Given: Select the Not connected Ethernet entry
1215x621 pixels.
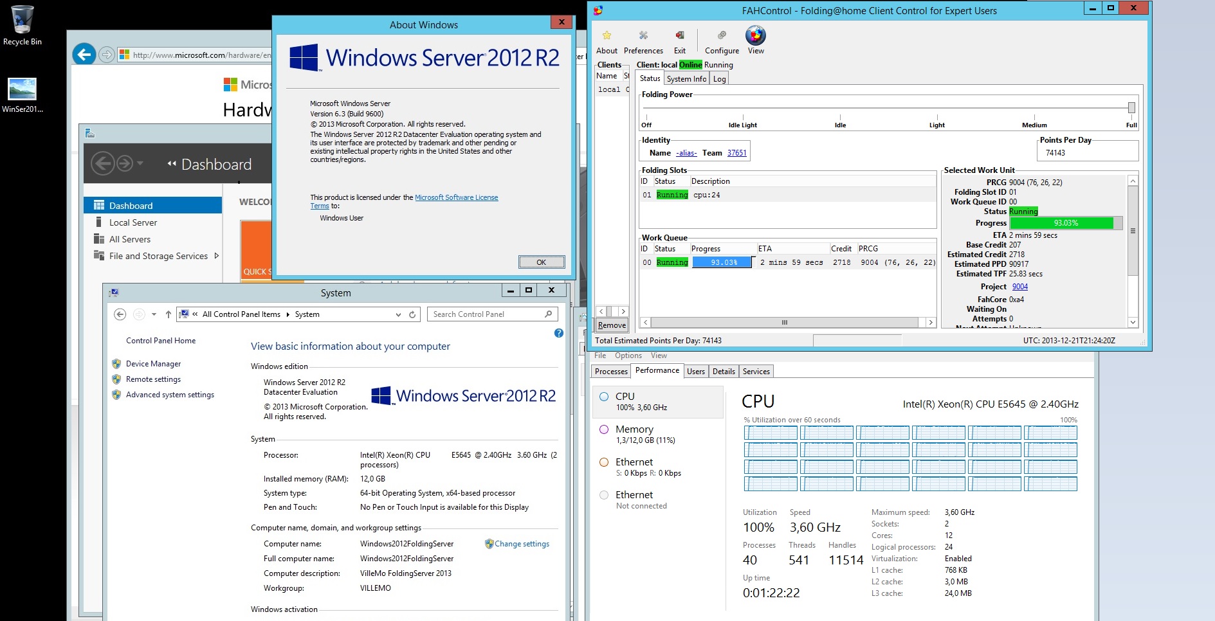Looking at the screenshot, I should tap(657, 500).
